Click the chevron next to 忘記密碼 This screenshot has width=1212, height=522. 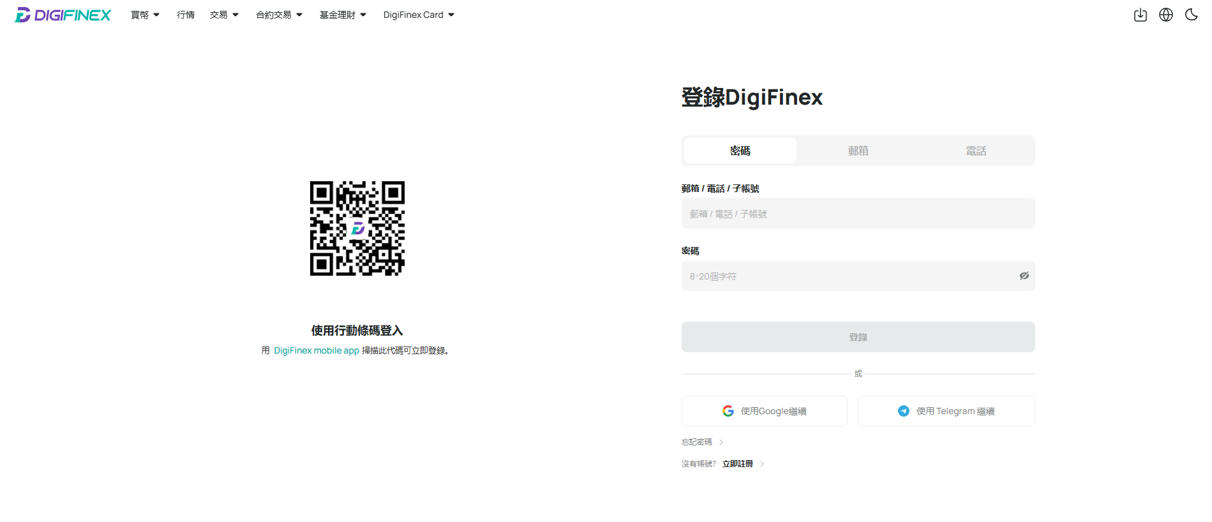(x=721, y=442)
